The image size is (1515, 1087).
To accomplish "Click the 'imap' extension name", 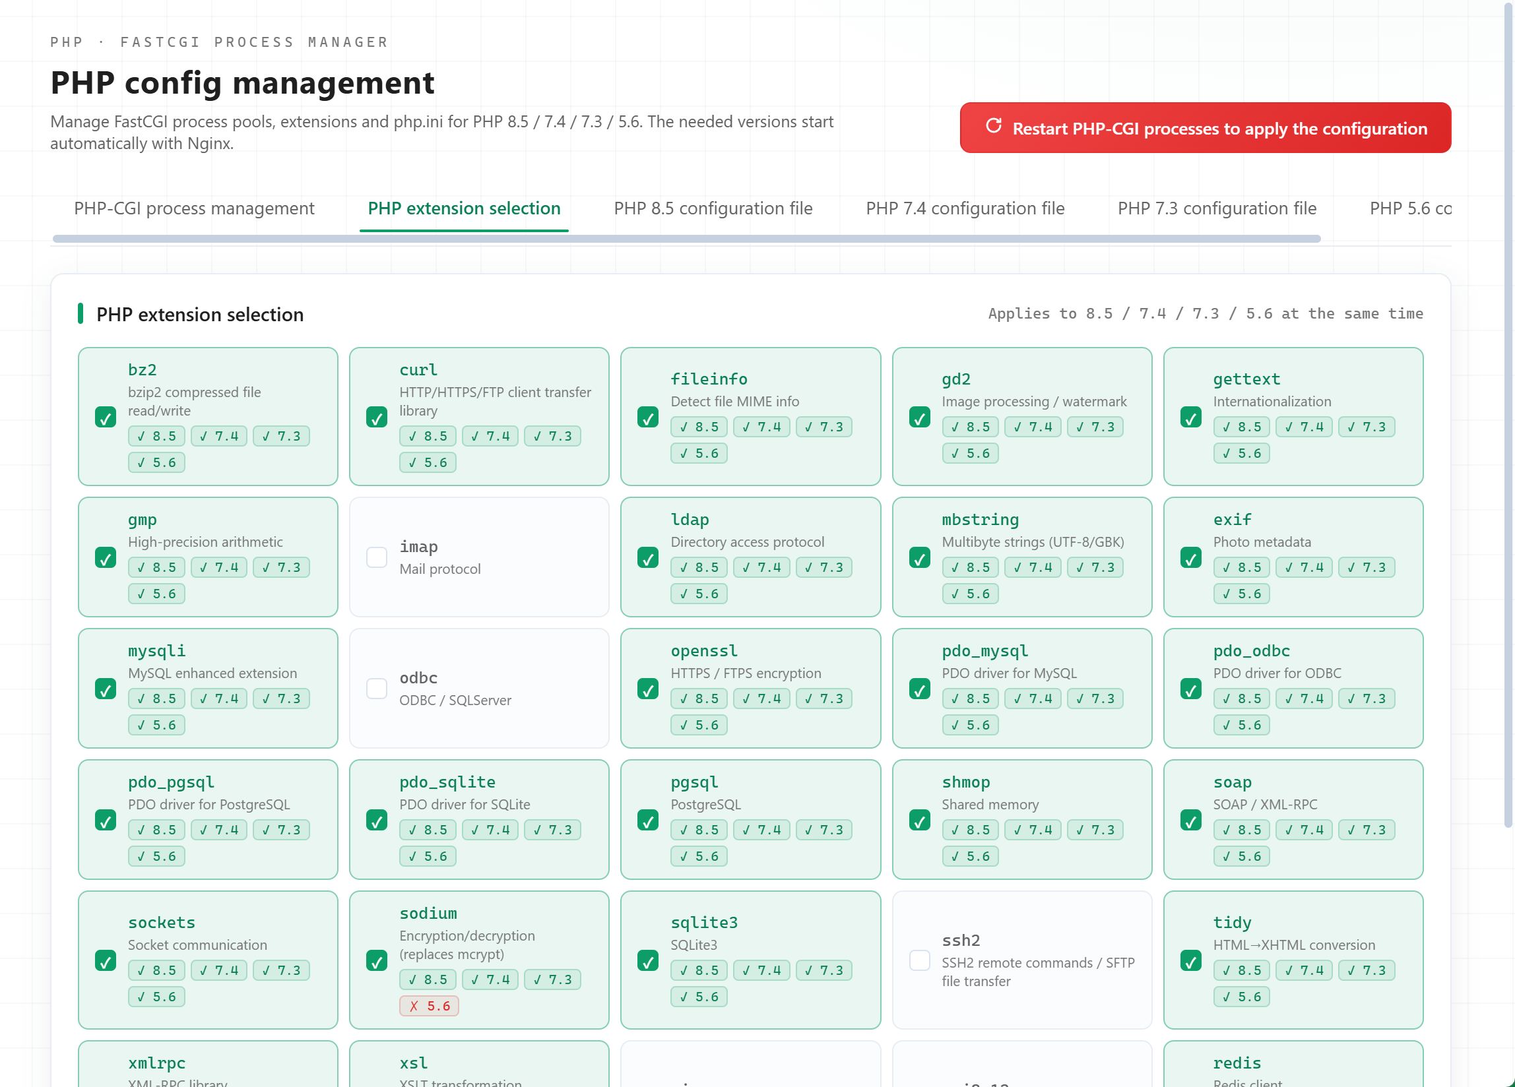I will pyautogui.click(x=419, y=547).
